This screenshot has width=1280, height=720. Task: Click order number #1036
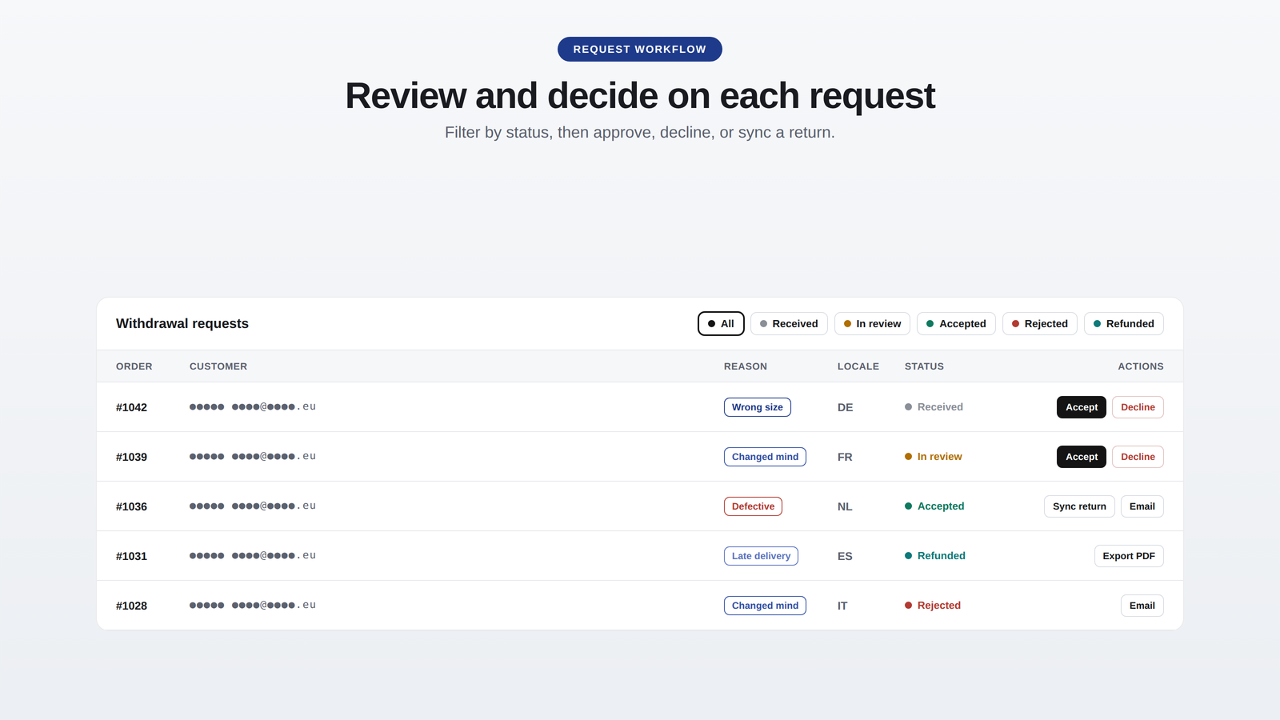click(x=131, y=506)
